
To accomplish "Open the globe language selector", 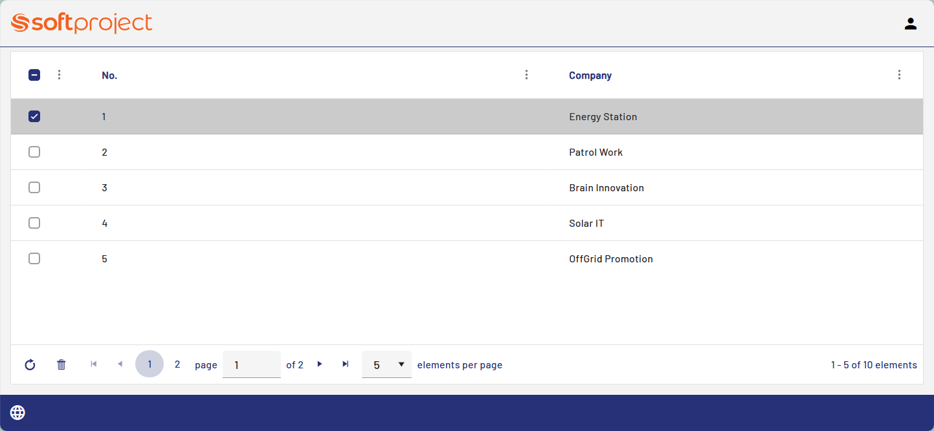I will click(x=17, y=413).
